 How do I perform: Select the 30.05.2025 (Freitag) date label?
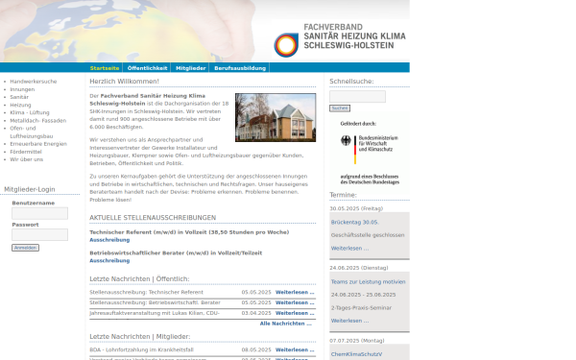click(356, 208)
